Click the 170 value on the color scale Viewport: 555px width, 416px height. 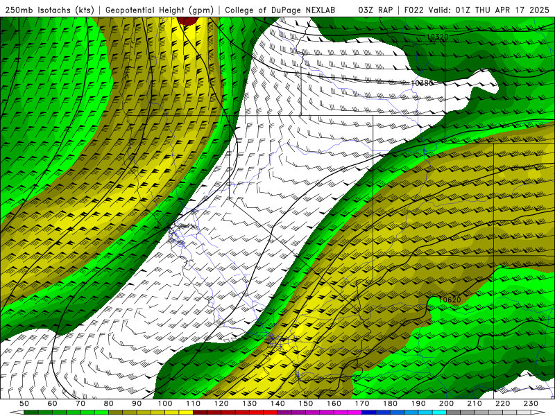click(x=361, y=404)
